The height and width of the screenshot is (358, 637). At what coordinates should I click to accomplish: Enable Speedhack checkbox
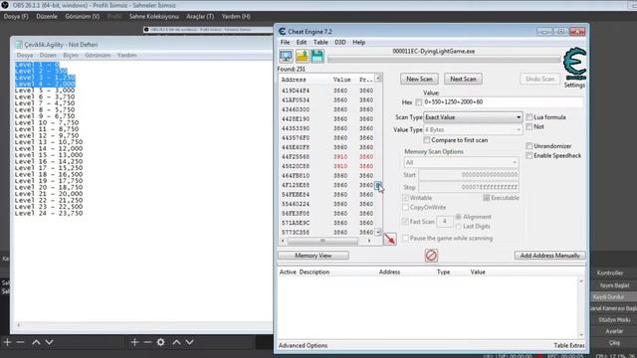coord(529,155)
